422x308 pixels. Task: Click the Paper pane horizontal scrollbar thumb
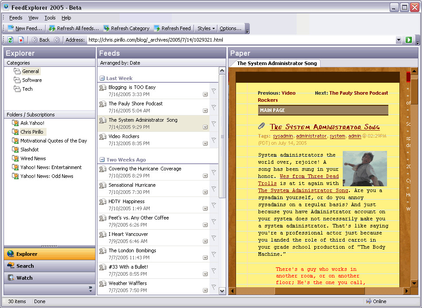coord(319,291)
